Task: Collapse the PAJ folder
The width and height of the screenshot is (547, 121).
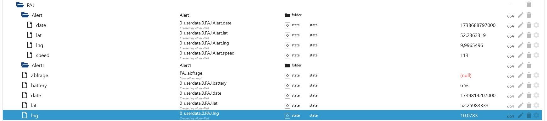Action: (20, 5)
